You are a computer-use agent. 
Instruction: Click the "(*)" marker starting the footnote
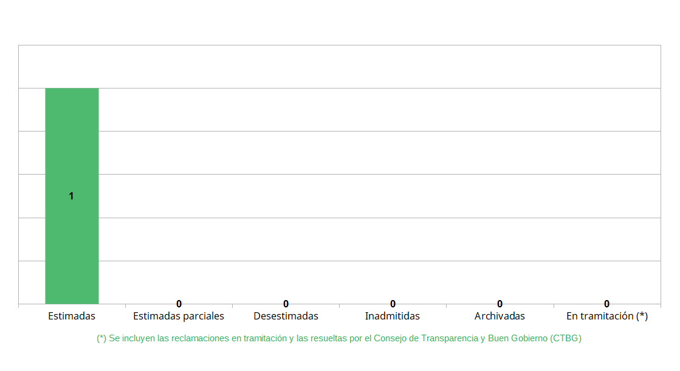101,339
